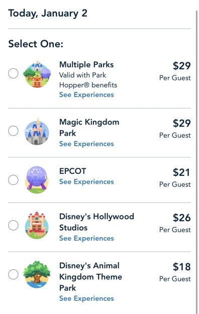The width and height of the screenshot is (199, 314).
Task: Choose the EPCOT radio option
Action: click(13, 180)
